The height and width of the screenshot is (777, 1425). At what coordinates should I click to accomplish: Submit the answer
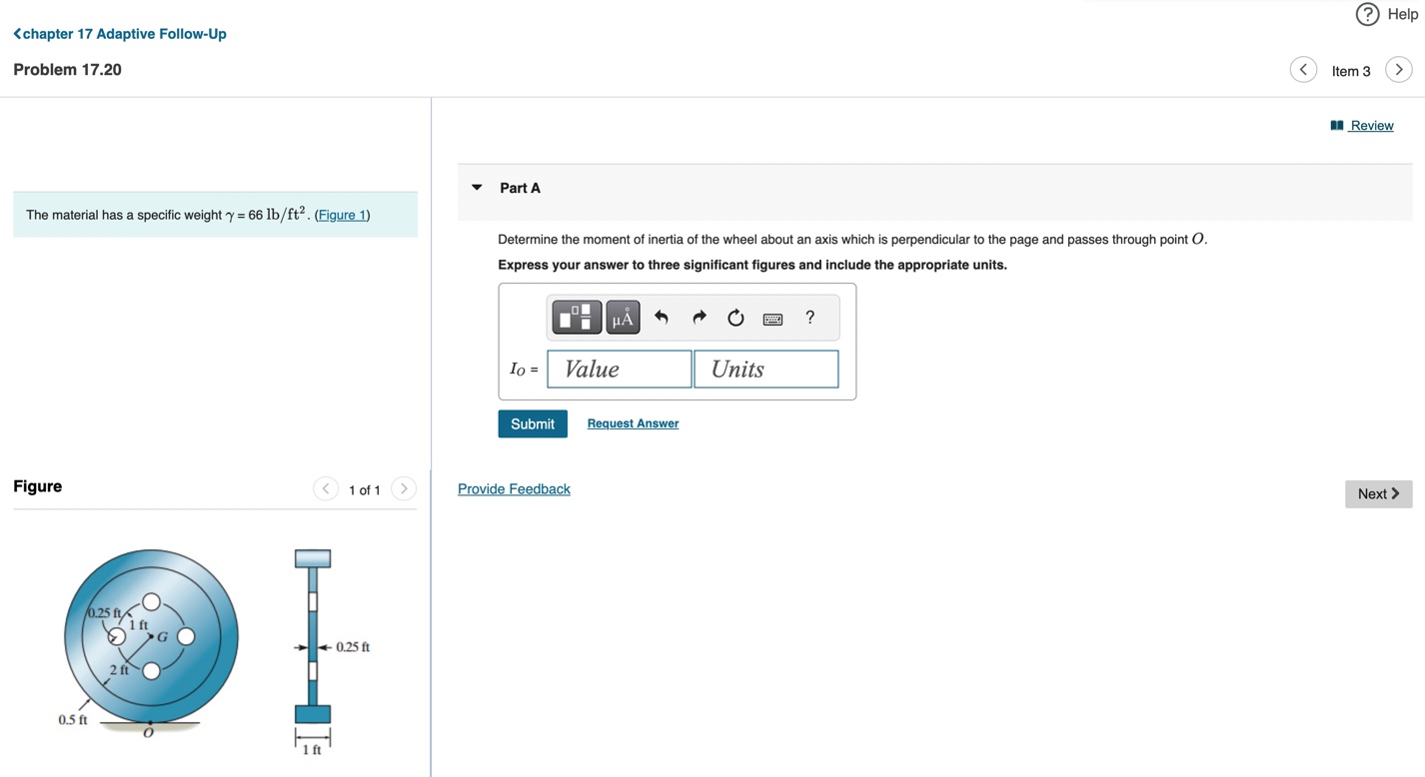[x=533, y=423]
